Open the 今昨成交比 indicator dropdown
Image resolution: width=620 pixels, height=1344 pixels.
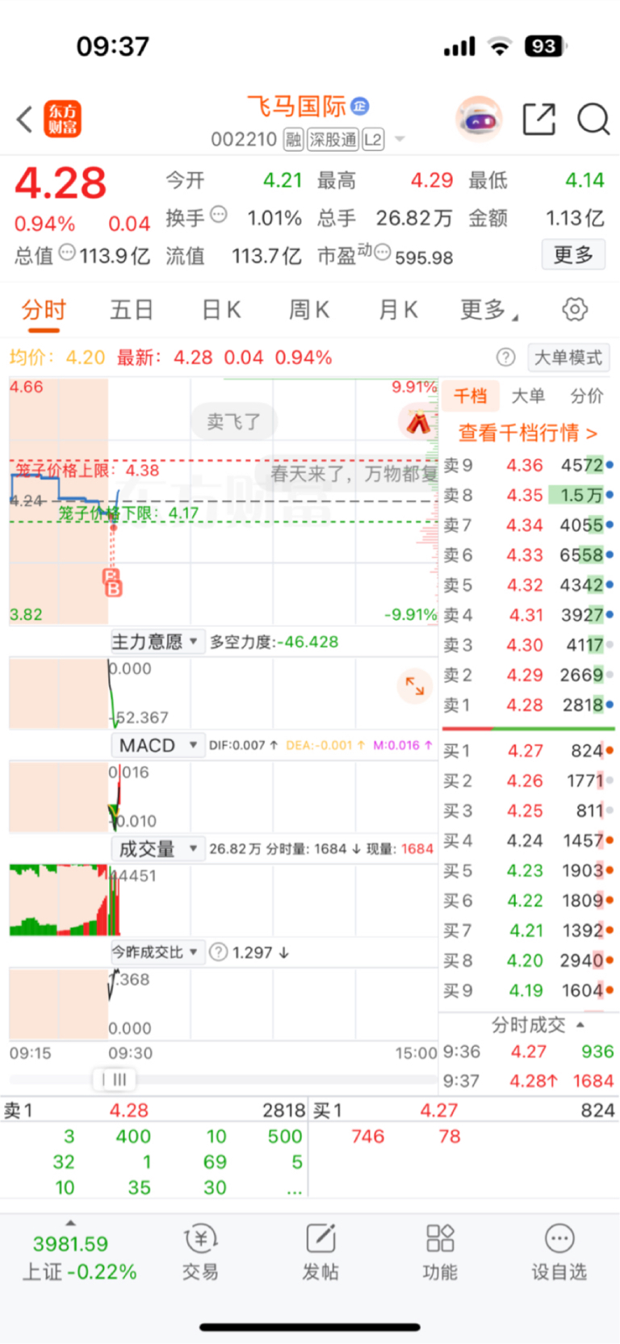[x=157, y=953]
